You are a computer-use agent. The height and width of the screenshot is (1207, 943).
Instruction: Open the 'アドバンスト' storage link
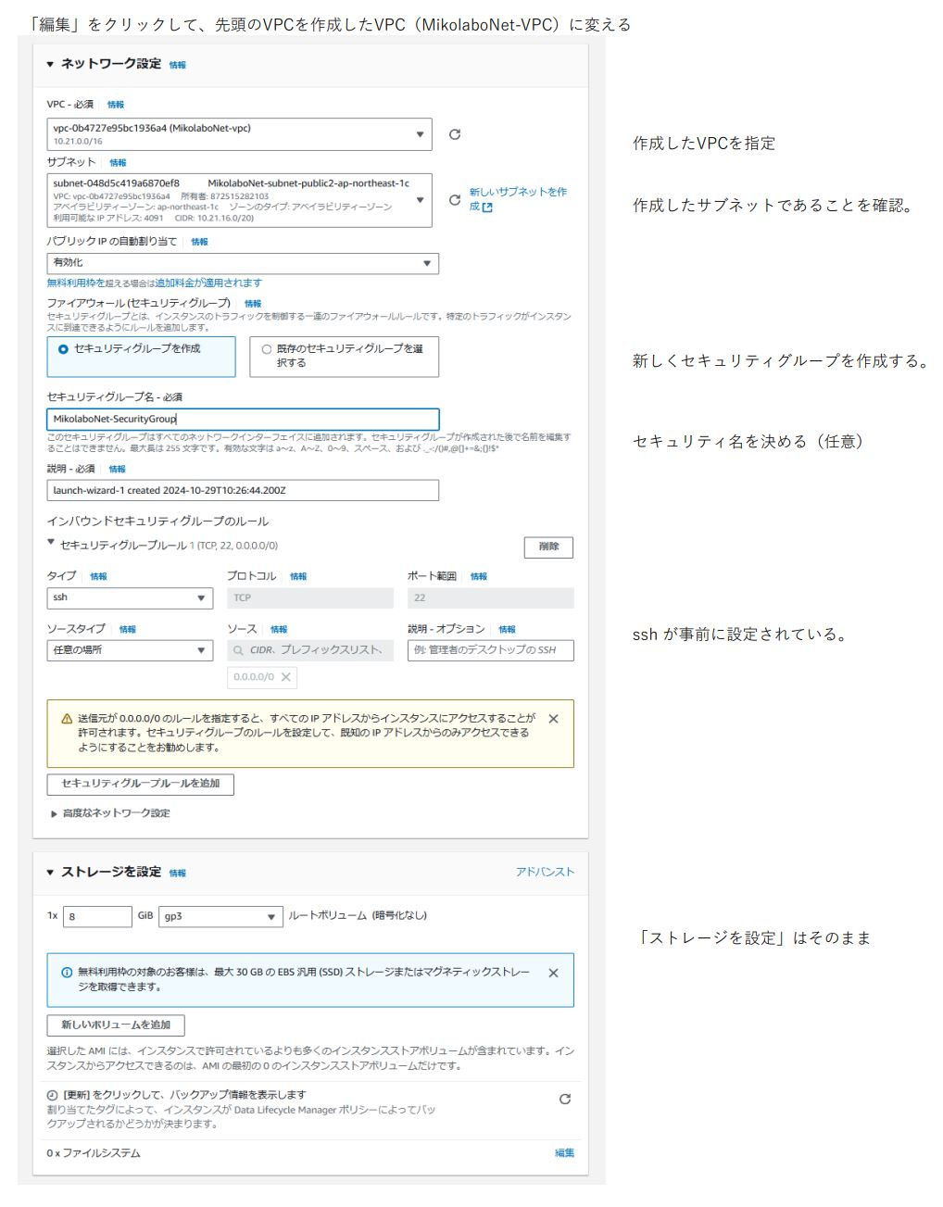coord(545,873)
